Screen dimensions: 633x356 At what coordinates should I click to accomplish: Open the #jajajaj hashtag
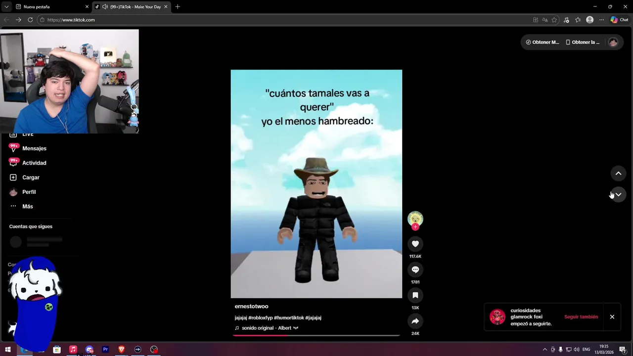313,318
